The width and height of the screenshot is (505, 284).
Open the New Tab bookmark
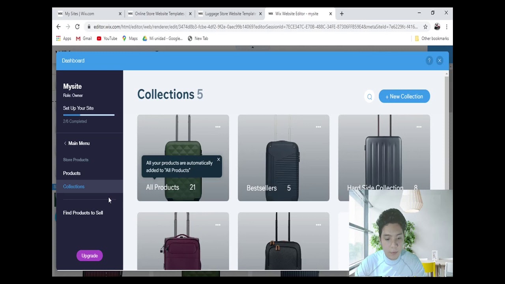198,38
